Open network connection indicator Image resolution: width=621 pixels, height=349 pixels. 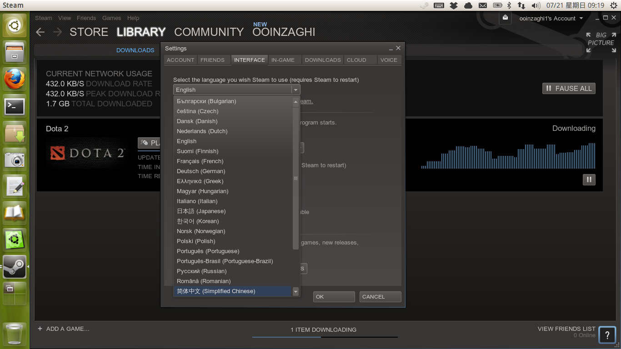tap(521, 5)
